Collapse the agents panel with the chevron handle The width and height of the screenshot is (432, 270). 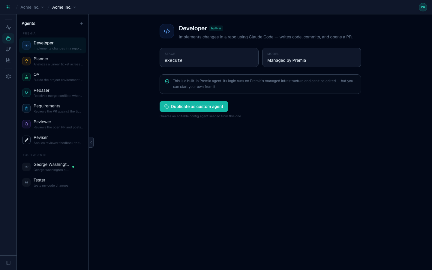point(91,142)
